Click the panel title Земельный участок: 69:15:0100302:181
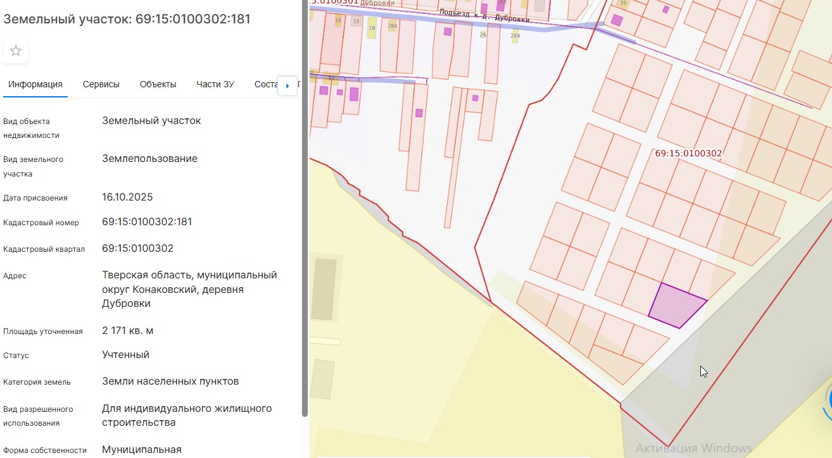Viewport: 832px width, 458px height. click(127, 19)
